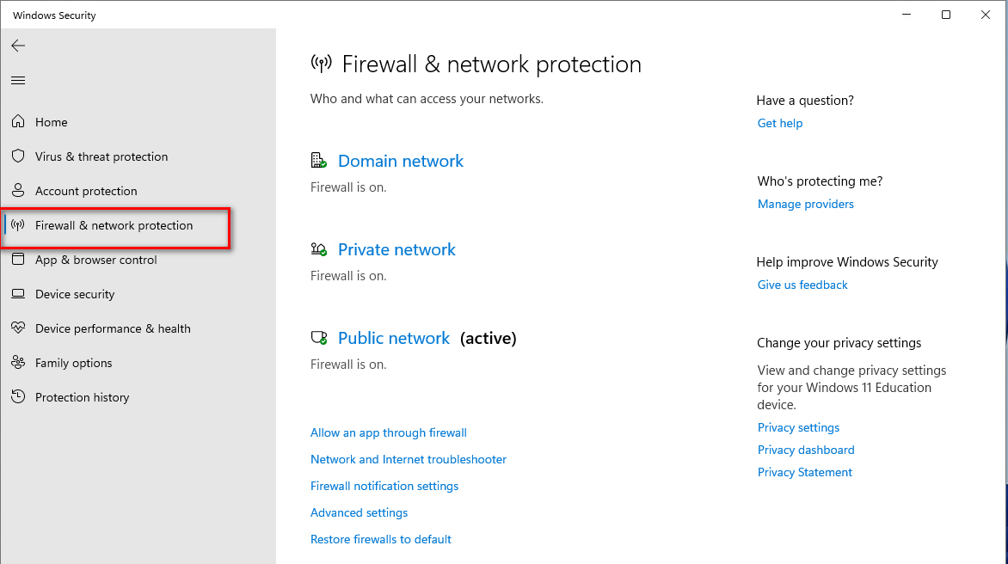This screenshot has width=1008, height=564.
Task: Open the hamburger navigation menu
Action: (x=18, y=80)
